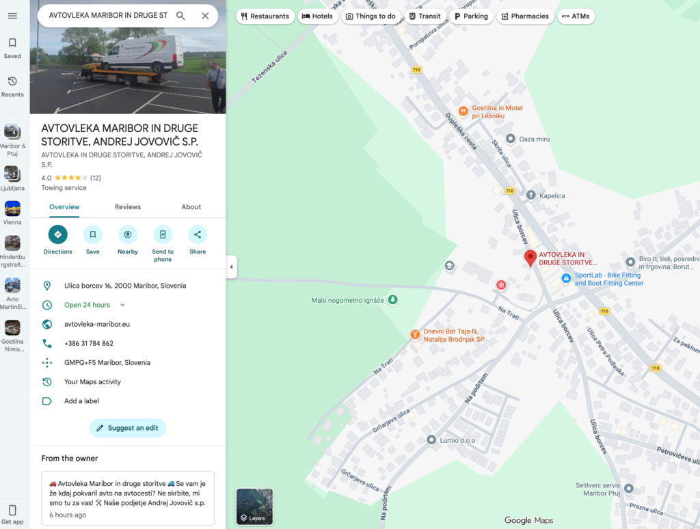The width and height of the screenshot is (700, 529).
Task: Click Selitveni servis Maribor Ptuj marker
Action: tap(629, 489)
